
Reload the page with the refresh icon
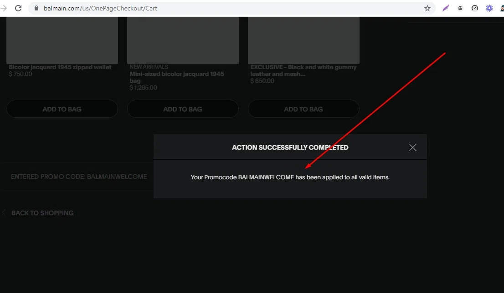[18, 8]
